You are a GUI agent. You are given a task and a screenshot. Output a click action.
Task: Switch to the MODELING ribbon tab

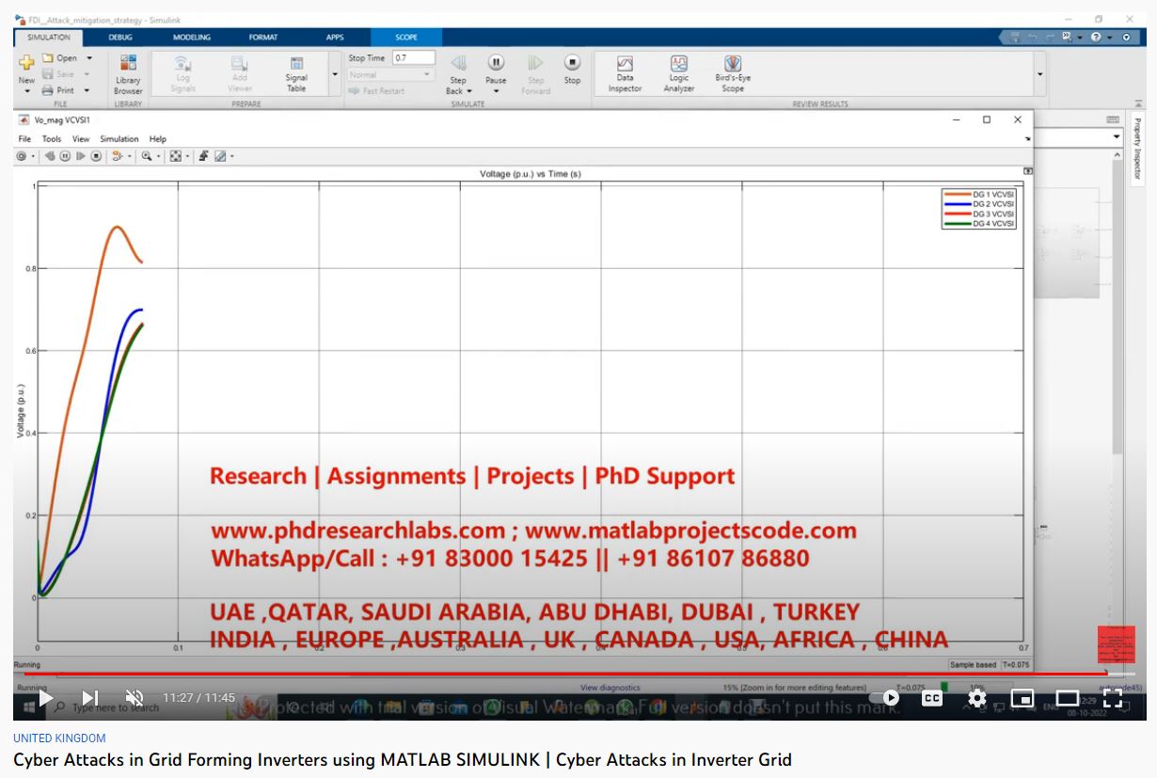point(192,38)
